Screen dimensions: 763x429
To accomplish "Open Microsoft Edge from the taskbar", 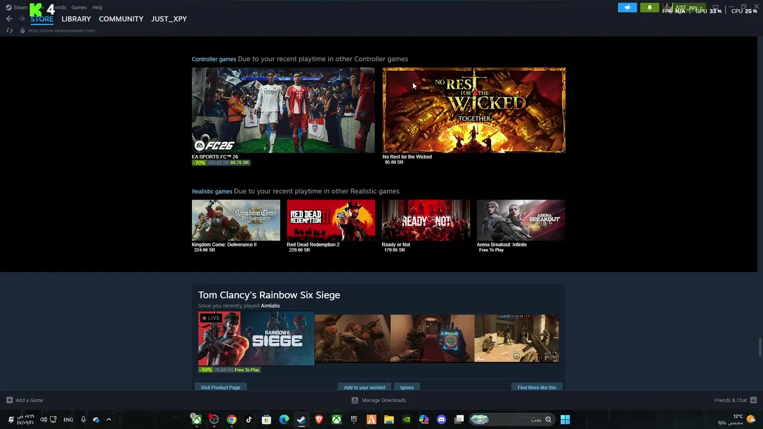I will coord(284,419).
